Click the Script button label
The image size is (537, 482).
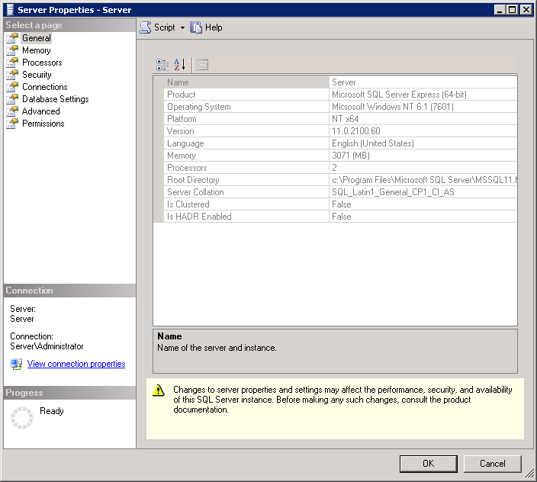[165, 27]
